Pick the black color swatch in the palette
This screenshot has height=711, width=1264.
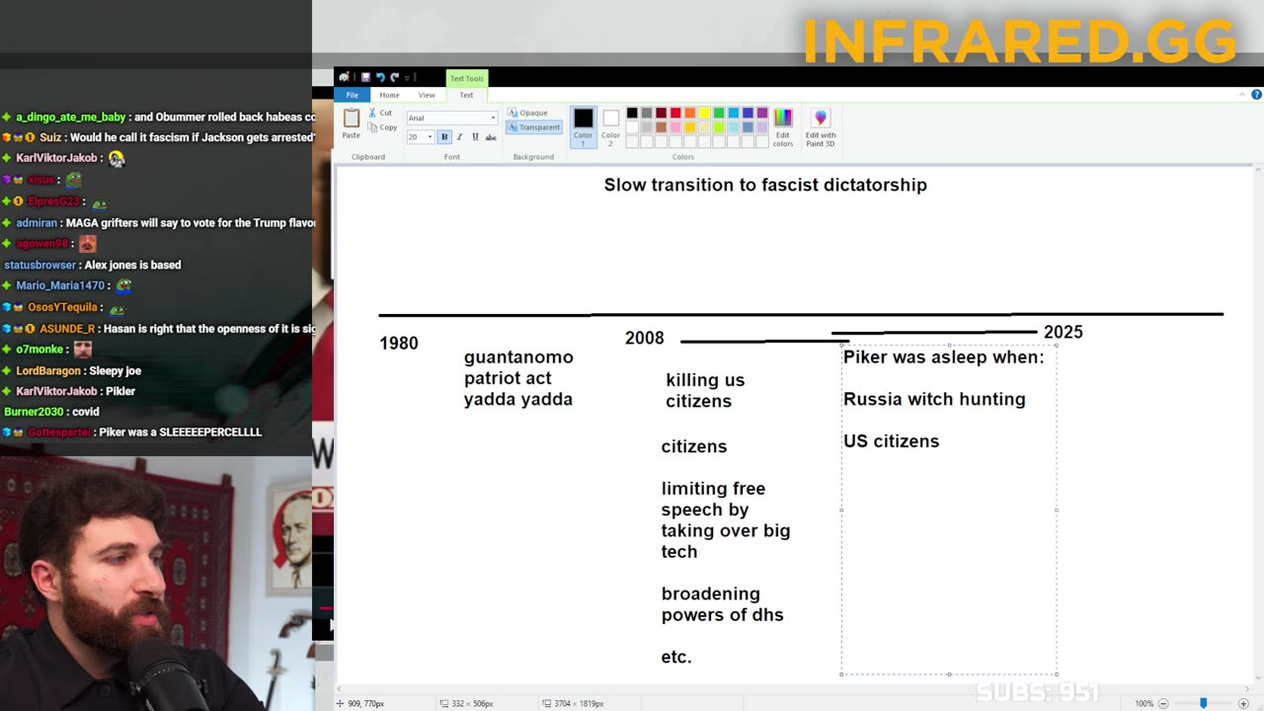[x=632, y=114]
